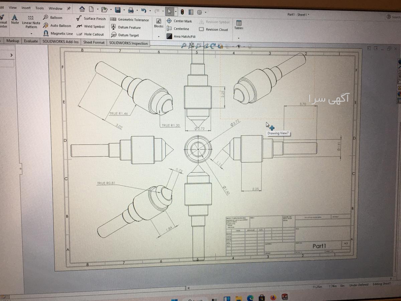Image resolution: width=401 pixels, height=301 pixels.
Task: Add a Balloon annotation
Action: pos(53,17)
